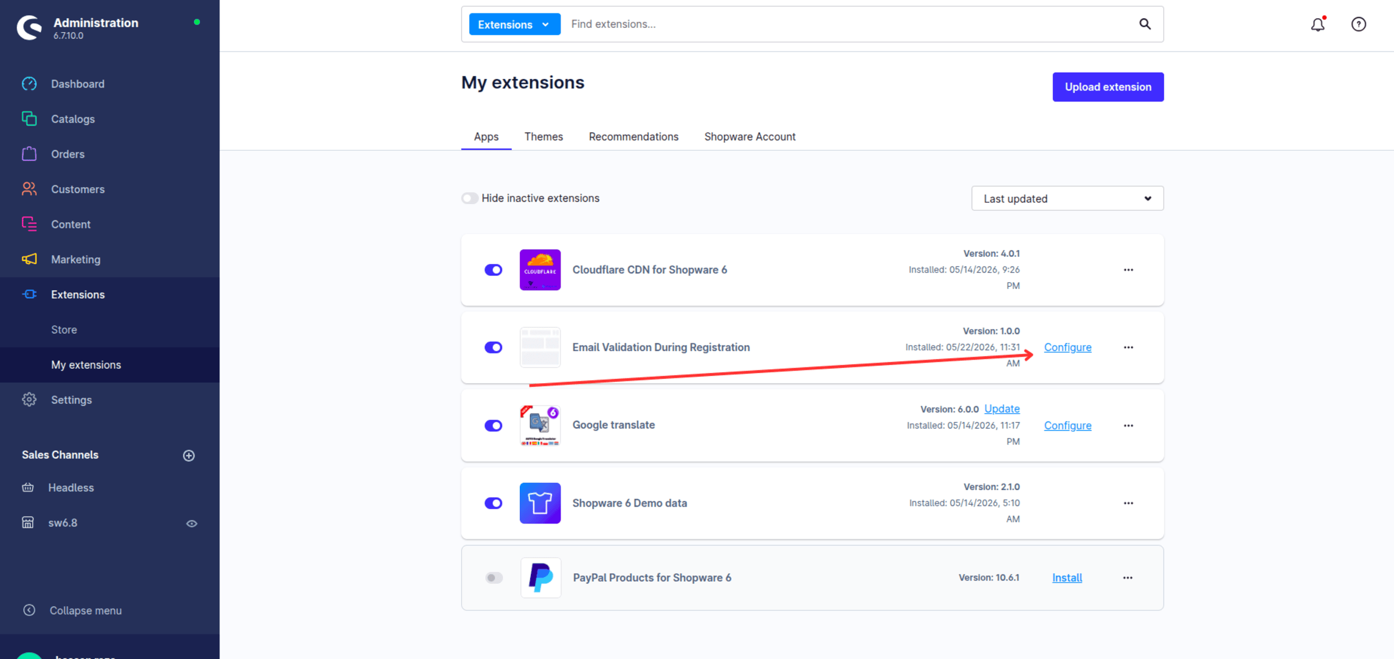Open the Extensions search scope dropdown

[514, 24]
